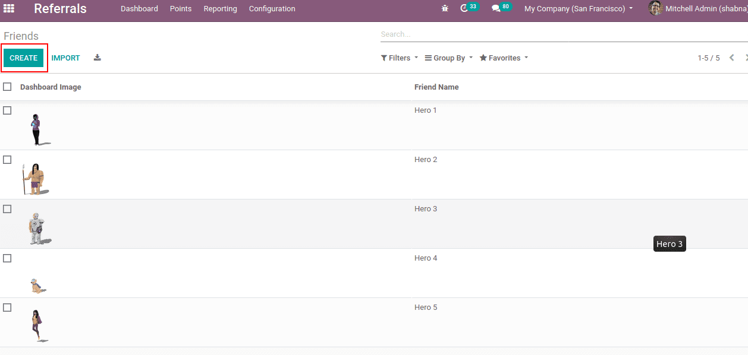Click Hero 1 dashboard image
The height and width of the screenshot is (355, 748).
(39, 129)
